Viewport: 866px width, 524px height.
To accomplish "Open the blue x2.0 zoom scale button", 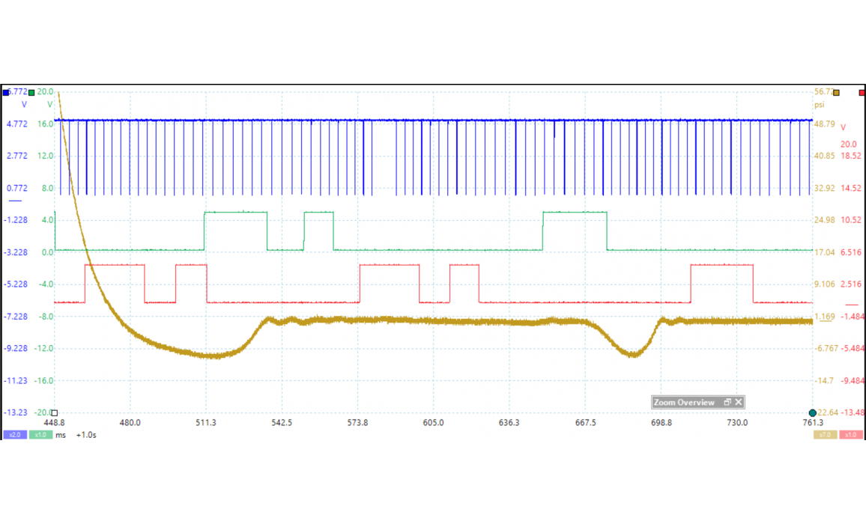I will (x=14, y=435).
